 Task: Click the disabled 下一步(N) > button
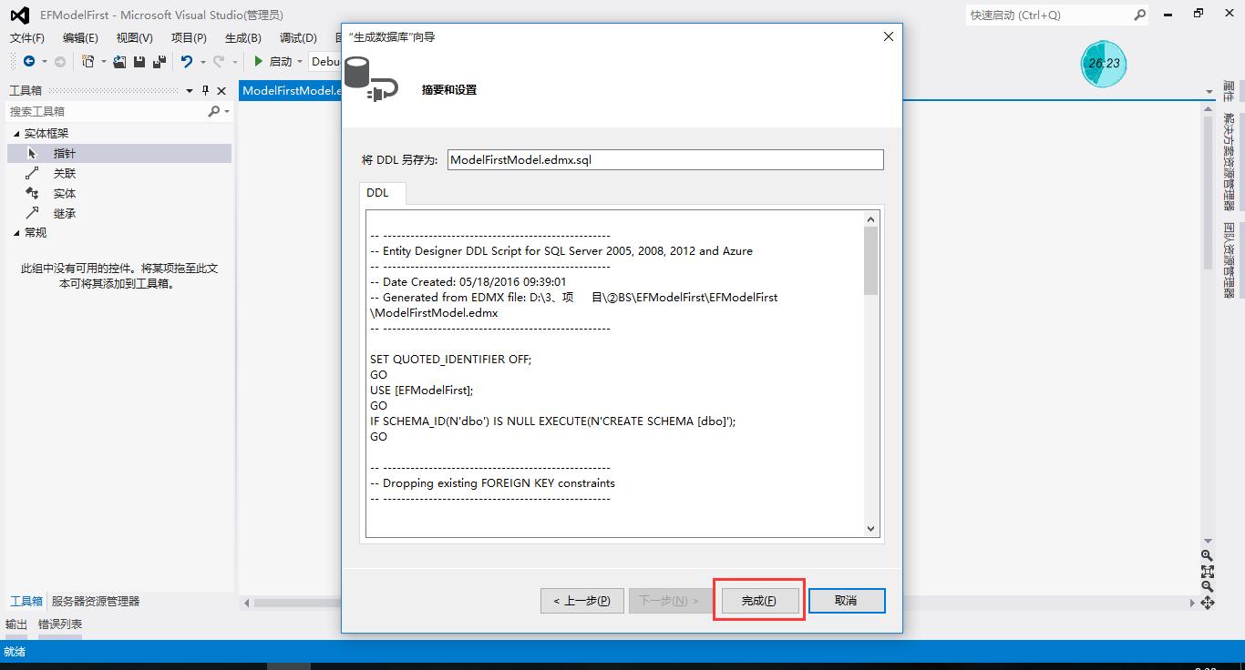[670, 601]
